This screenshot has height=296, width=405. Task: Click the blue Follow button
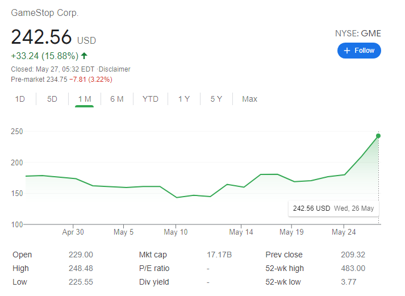pos(359,51)
